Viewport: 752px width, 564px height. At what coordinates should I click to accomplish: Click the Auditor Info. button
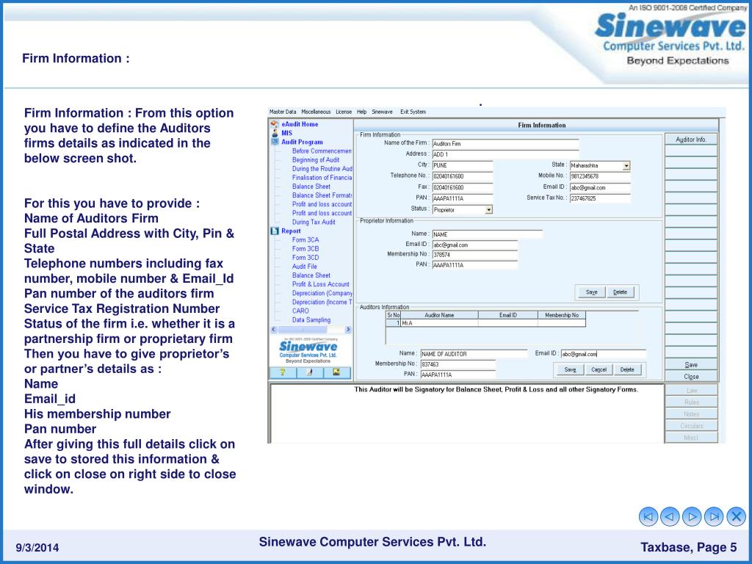[x=691, y=140]
